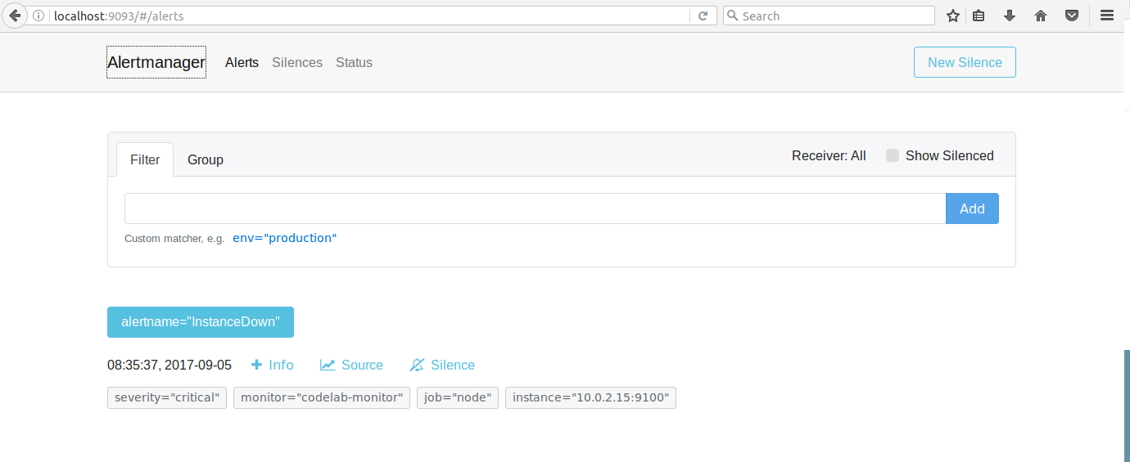Open the Status page in navbar
Viewport: 1130px width, 462px height.
[354, 62]
